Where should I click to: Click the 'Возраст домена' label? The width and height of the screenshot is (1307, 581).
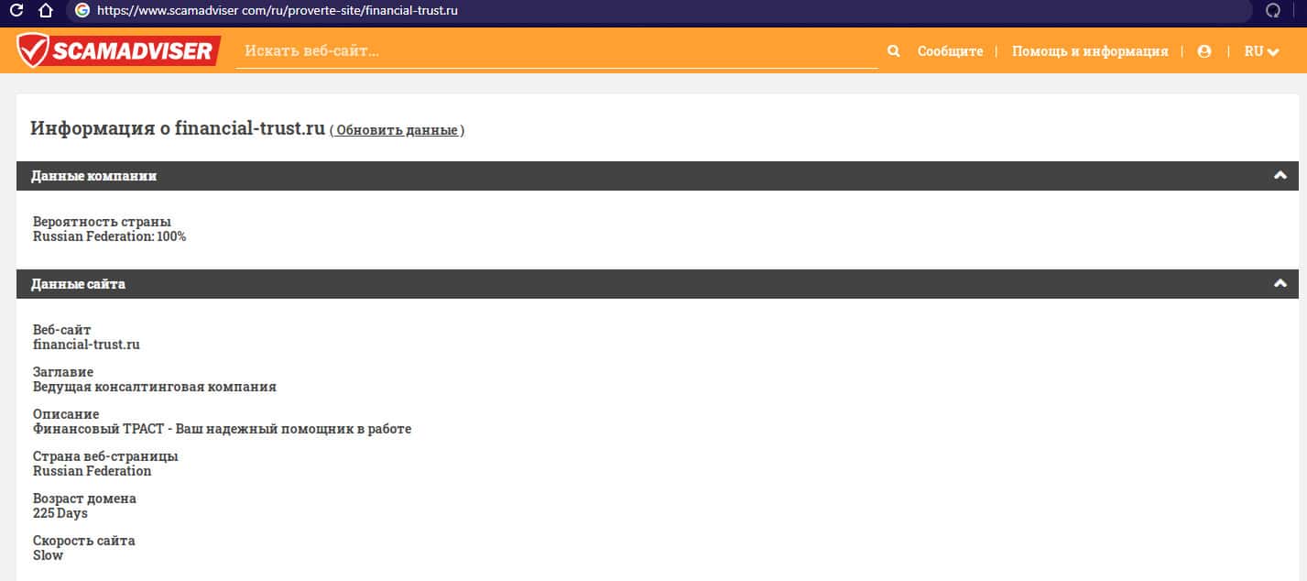coord(84,499)
